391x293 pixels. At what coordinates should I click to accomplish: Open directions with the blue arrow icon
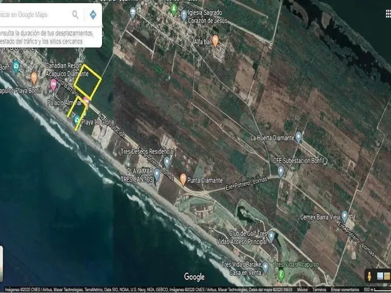click(x=93, y=15)
